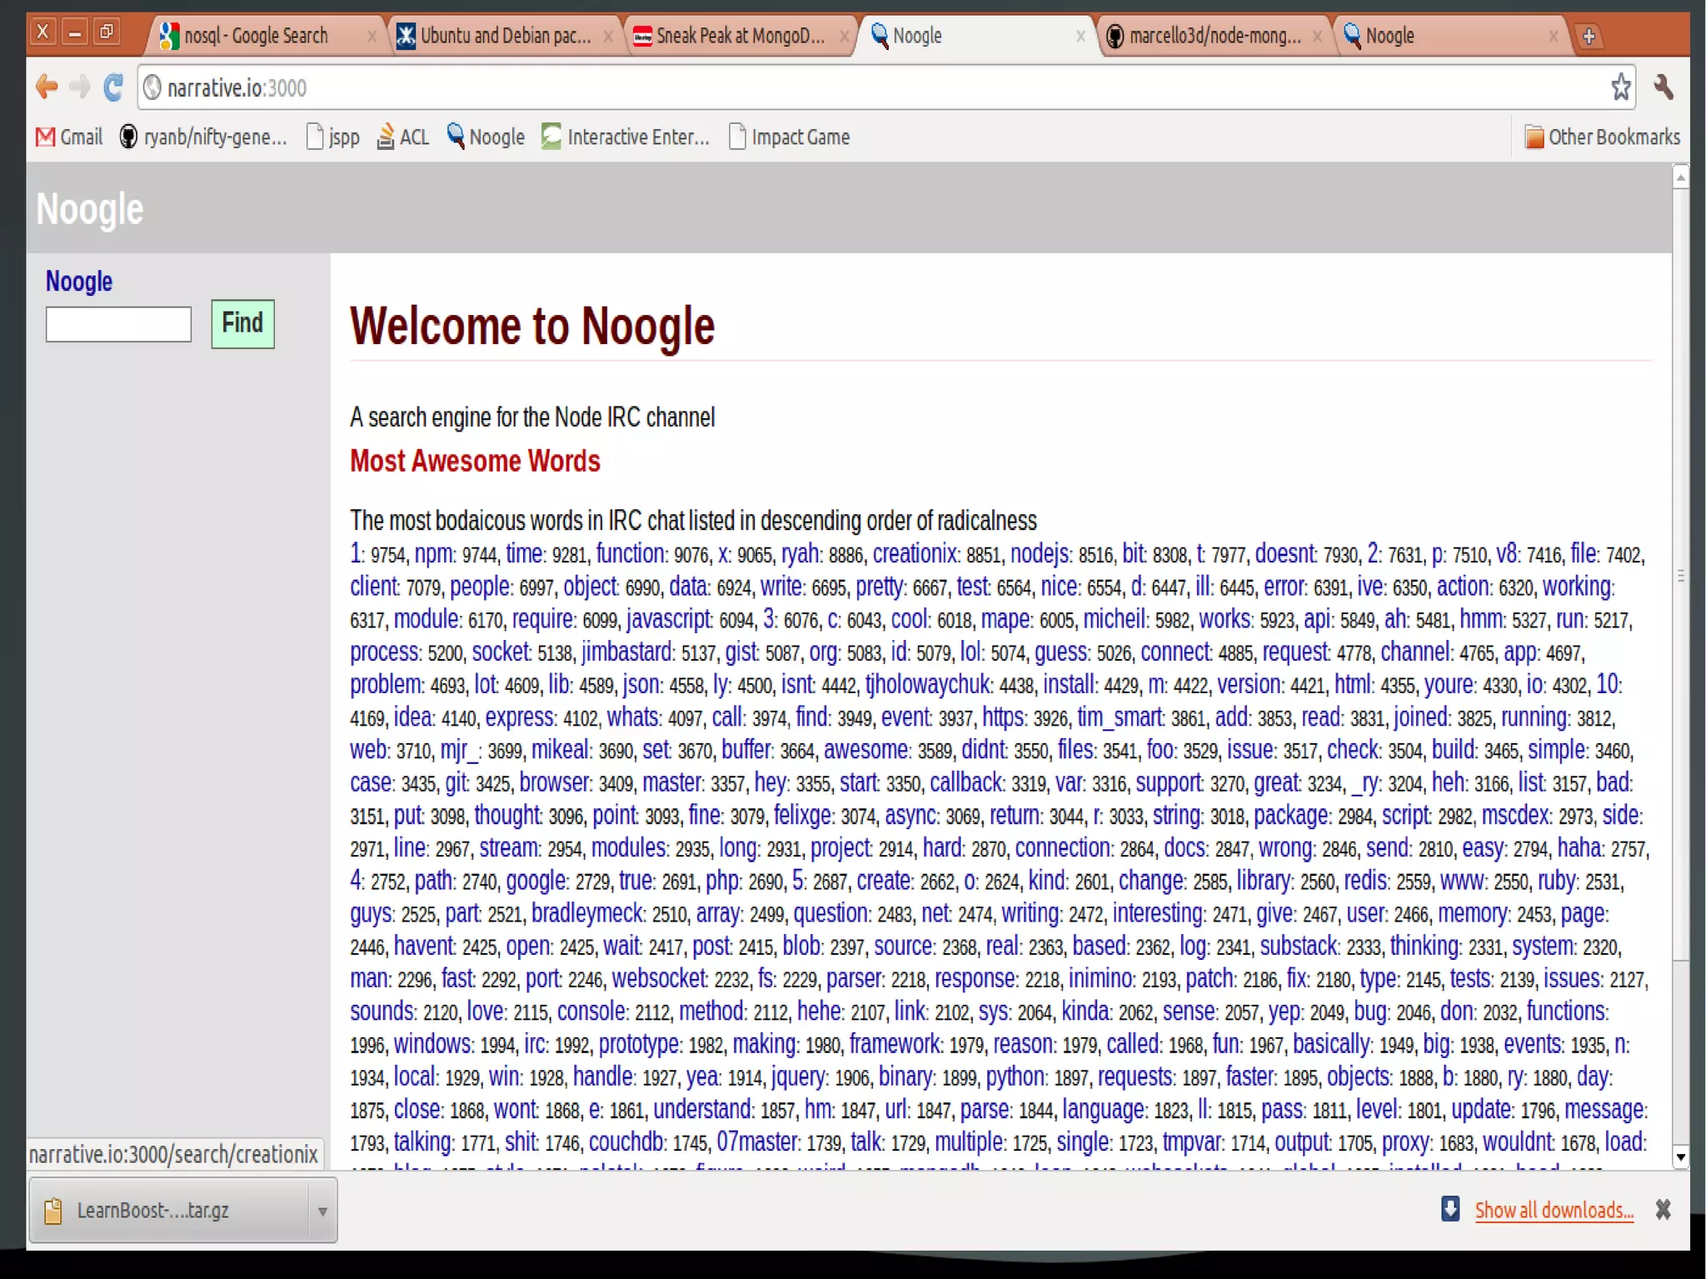Screen dimensions: 1706x1279
Task: Close the downloads bar
Action: [x=1663, y=1209]
